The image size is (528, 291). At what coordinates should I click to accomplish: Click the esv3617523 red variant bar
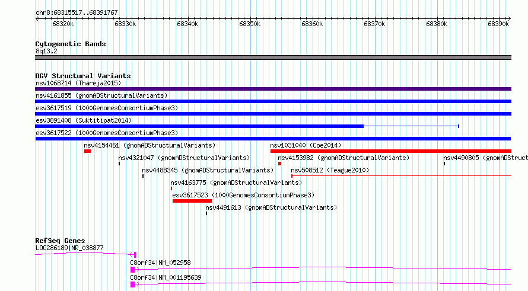192,201
